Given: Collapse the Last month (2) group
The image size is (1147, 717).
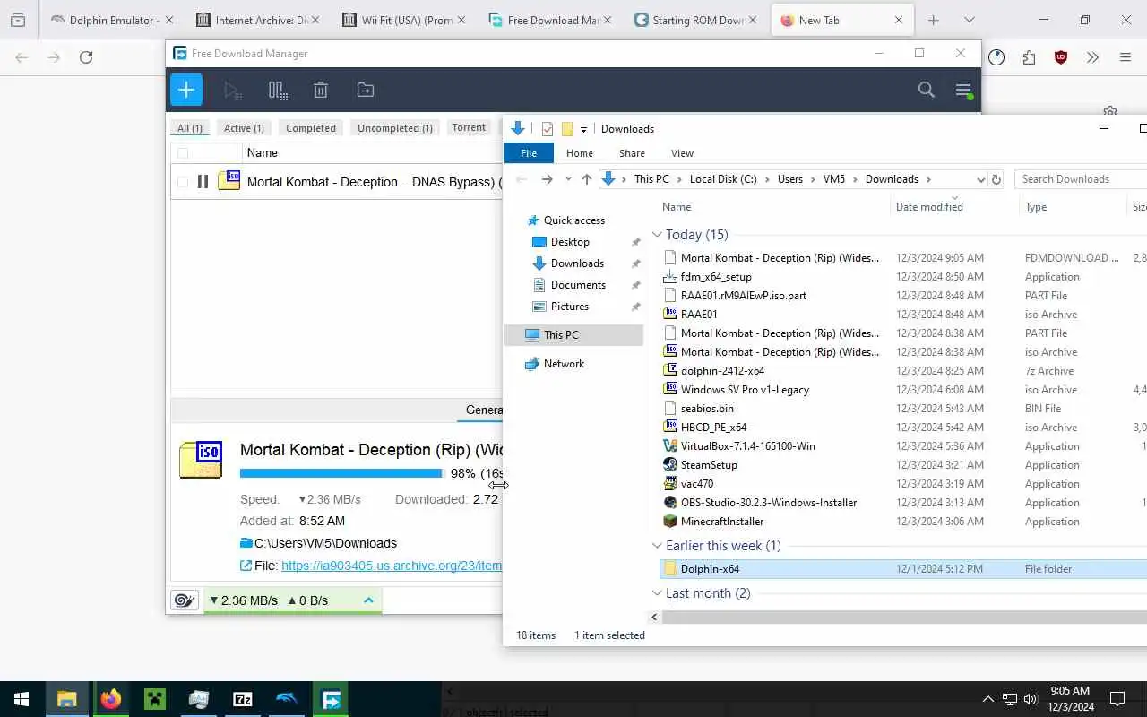Looking at the screenshot, I should 657,593.
